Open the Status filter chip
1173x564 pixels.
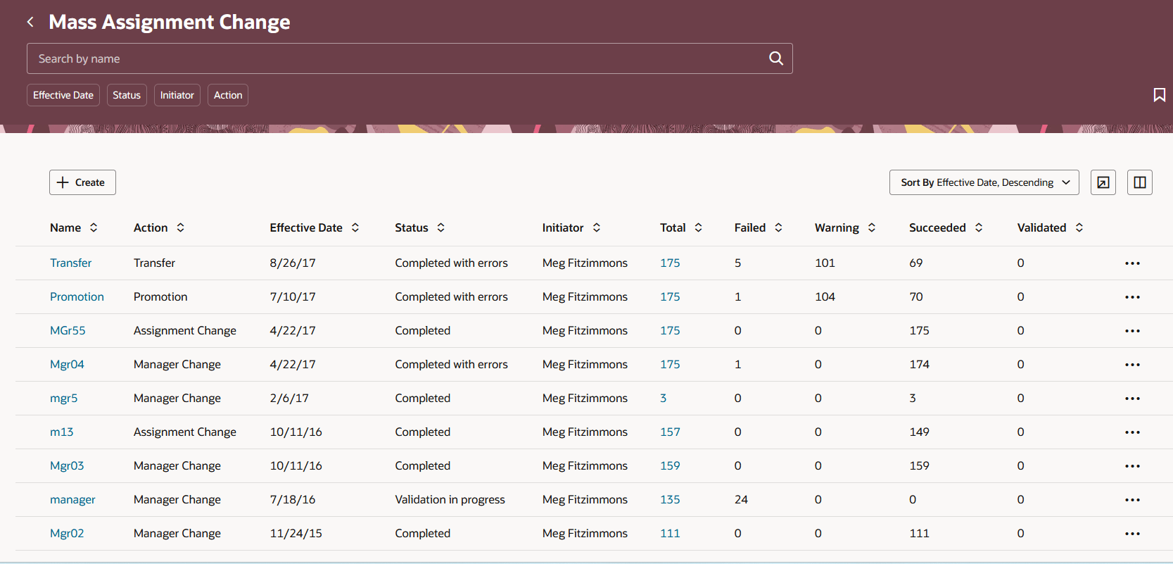127,95
